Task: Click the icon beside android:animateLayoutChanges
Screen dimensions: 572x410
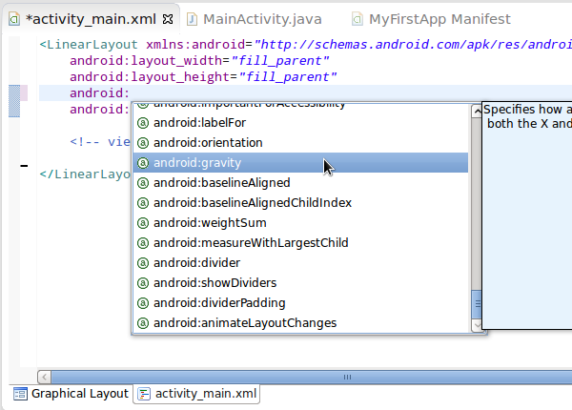Action: [x=143, y=323]
